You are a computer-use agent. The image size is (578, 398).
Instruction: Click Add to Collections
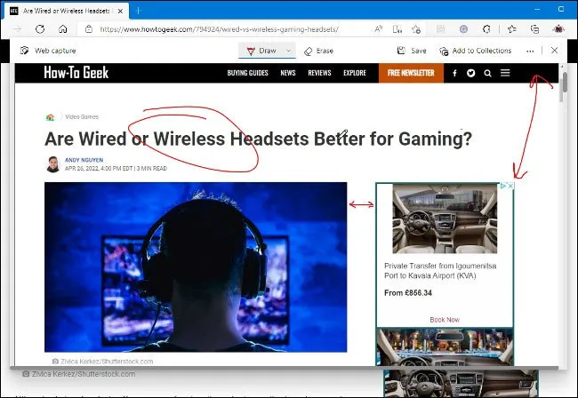tap(475, 51)
